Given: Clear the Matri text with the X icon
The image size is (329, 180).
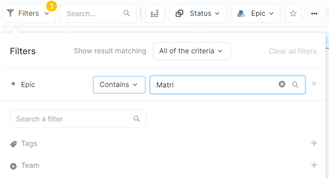Looking at the screenshot, I should tap(282, 85).
